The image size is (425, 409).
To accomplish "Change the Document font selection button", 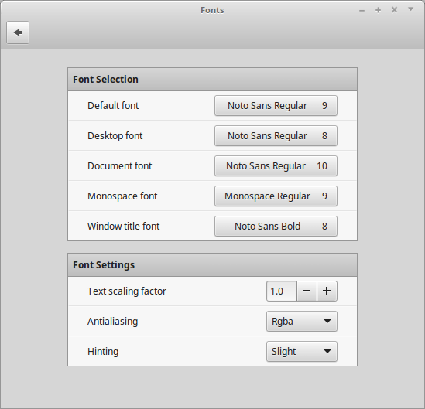I will click(276, 166).
